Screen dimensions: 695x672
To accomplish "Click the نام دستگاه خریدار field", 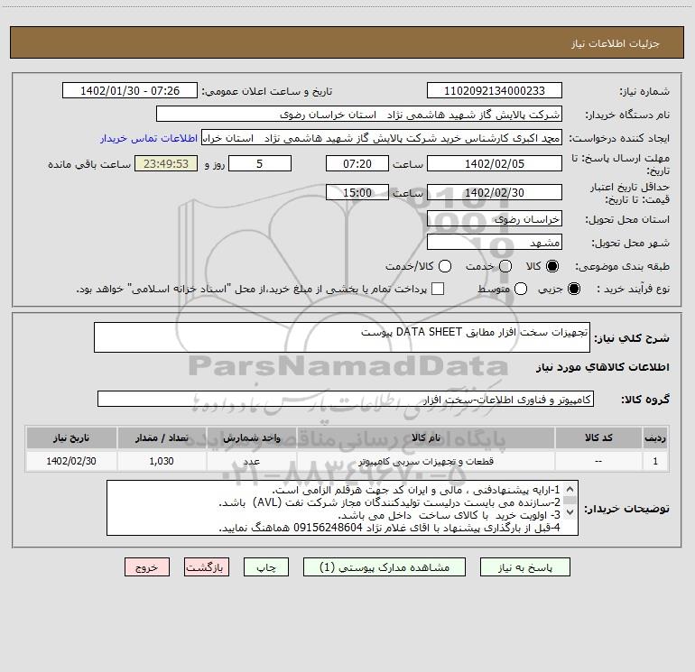I will [359, 114].
